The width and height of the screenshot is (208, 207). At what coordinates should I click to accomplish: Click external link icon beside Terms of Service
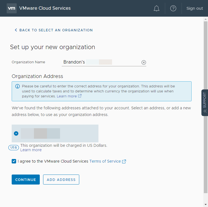click(124, 161)
